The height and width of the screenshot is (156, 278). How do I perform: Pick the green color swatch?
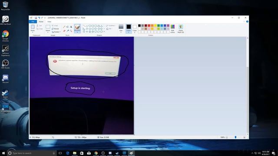pyautogui.click(x=159, y=26)
